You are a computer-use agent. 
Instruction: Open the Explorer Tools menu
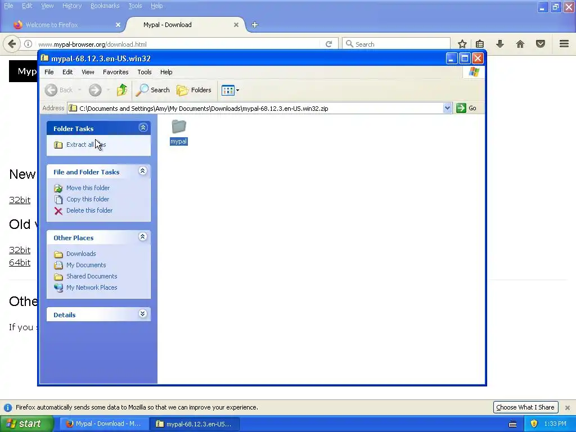(x=145, y=72)
